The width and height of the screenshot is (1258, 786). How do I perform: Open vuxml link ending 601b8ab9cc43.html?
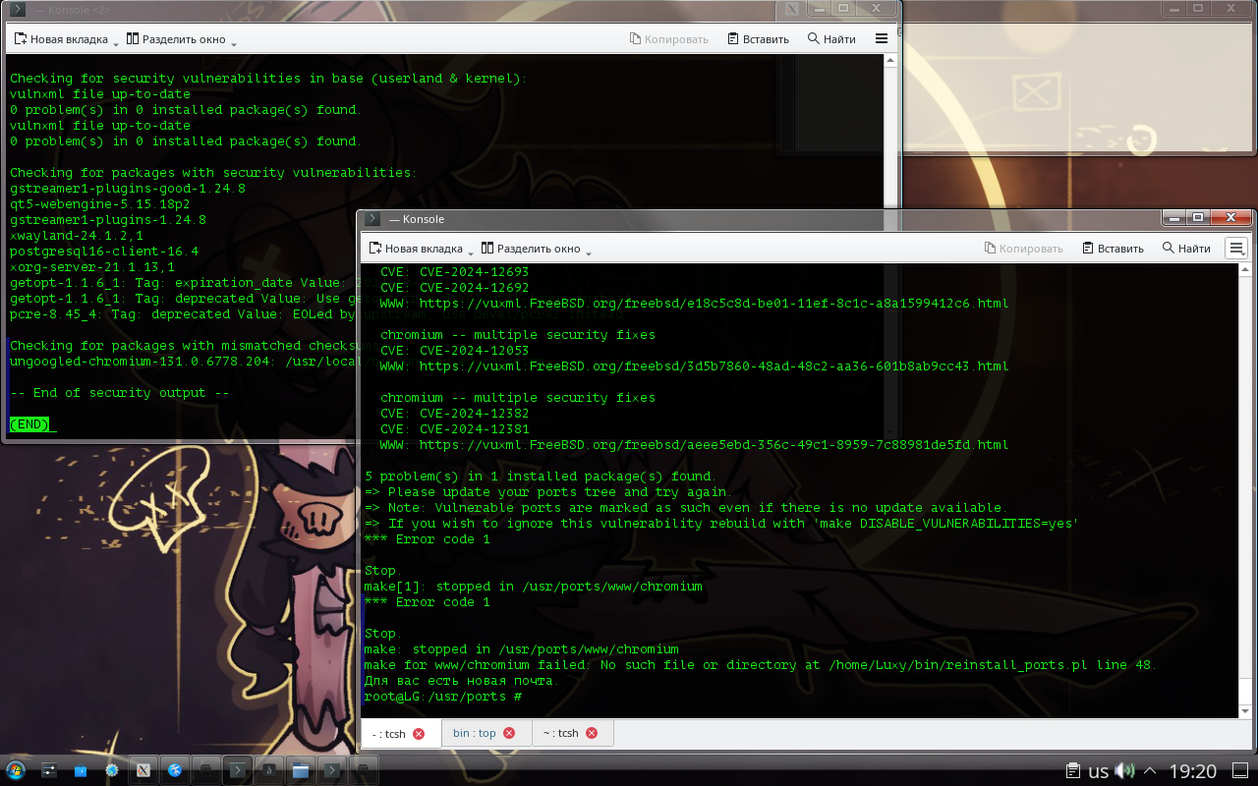[x=714, y=366]
